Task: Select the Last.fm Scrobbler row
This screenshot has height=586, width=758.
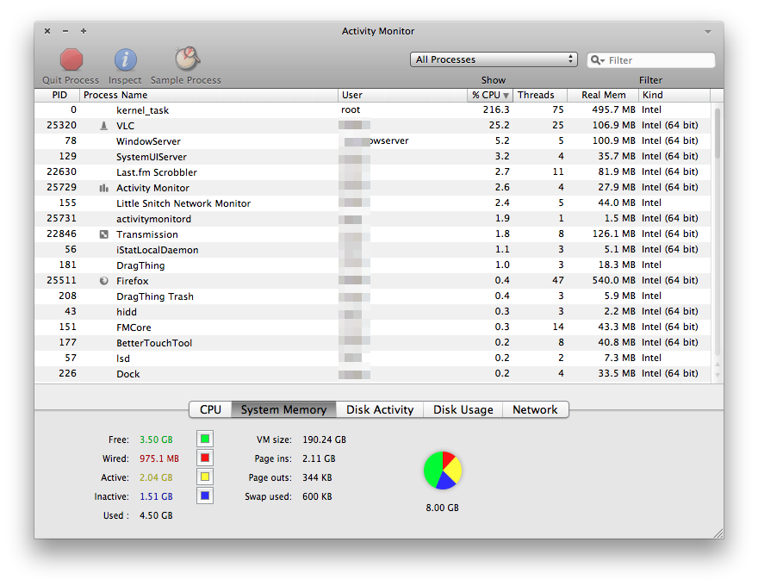Action: point(373,172)
